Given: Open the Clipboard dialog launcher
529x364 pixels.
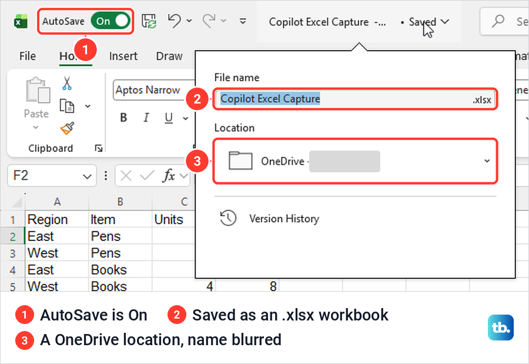Looking at the screenshot, I should 99,148.
